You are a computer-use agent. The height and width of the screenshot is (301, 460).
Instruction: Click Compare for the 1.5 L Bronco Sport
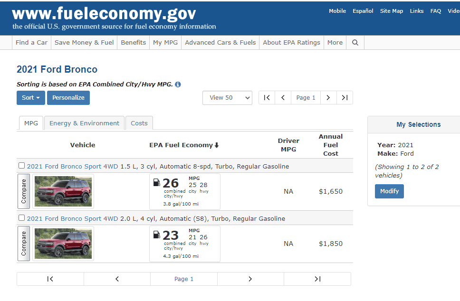coord(24,191)
